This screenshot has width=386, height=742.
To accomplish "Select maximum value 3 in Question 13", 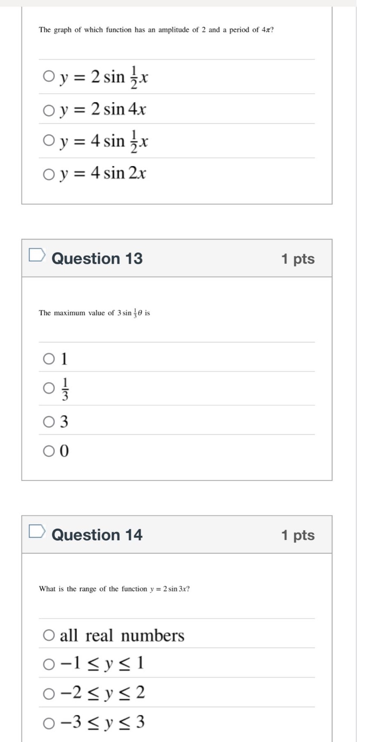I will [49, 422].
